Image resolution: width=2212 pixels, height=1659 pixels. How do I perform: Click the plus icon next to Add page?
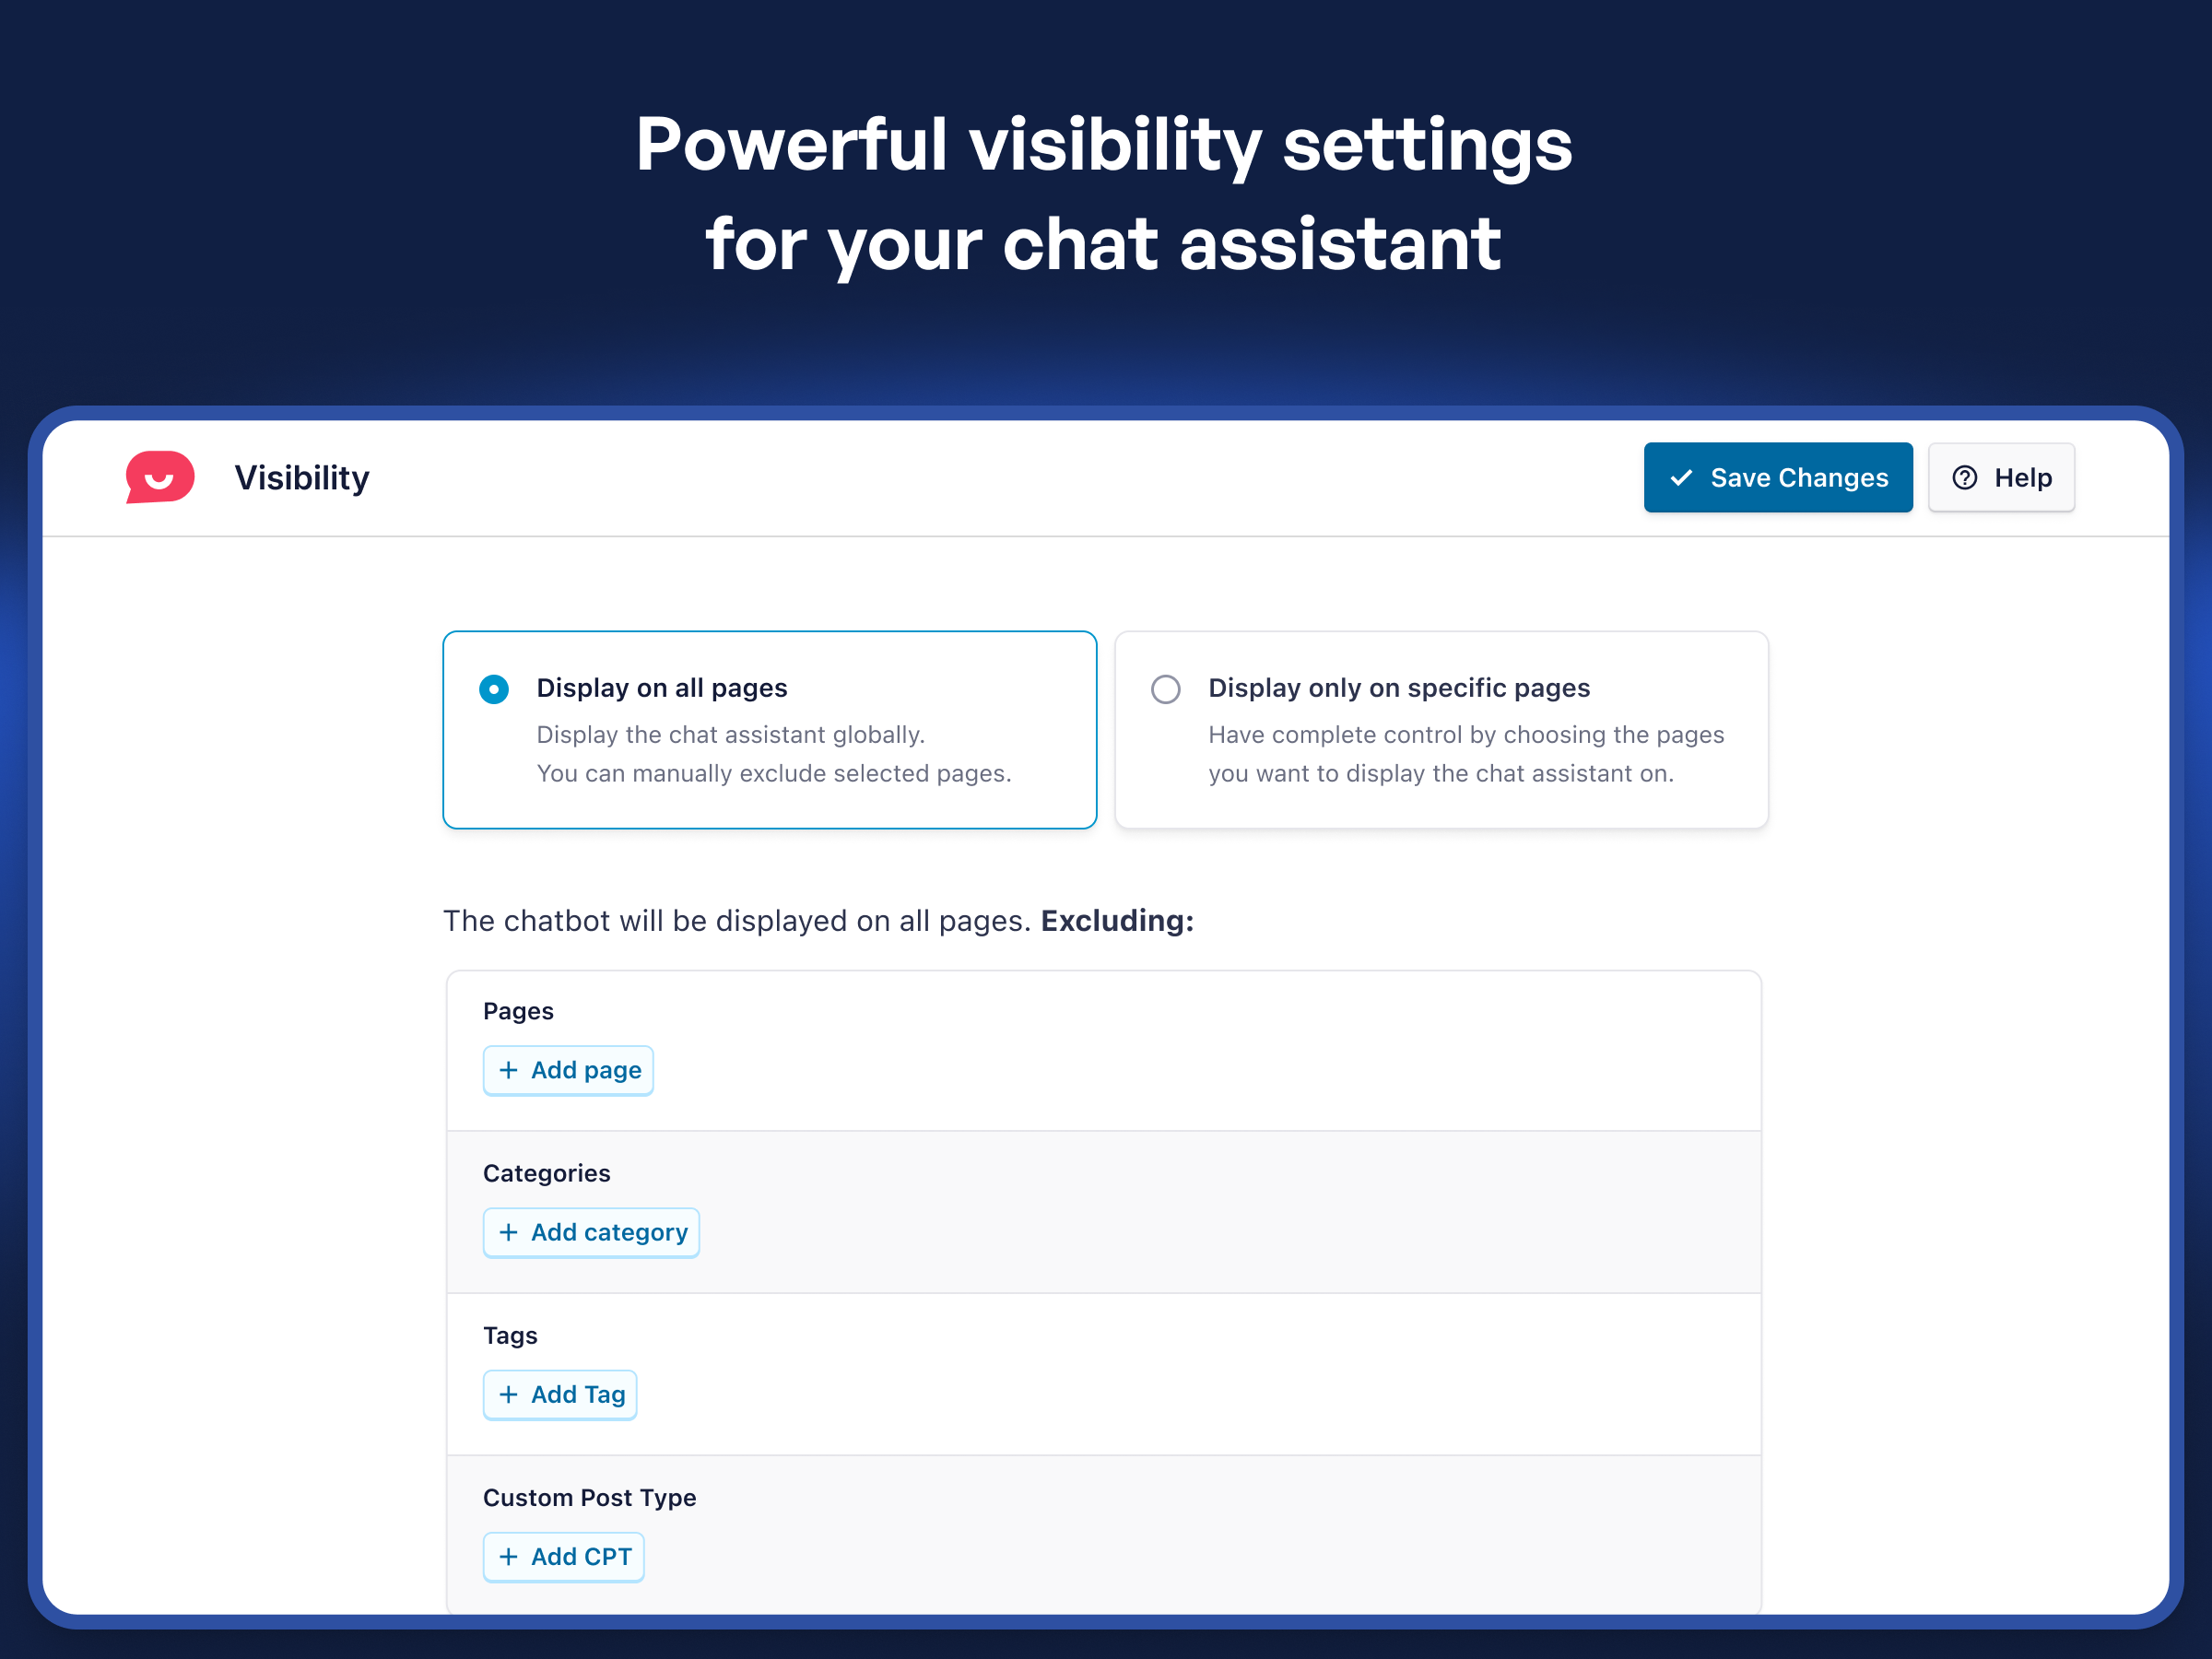coord(508,1070)
